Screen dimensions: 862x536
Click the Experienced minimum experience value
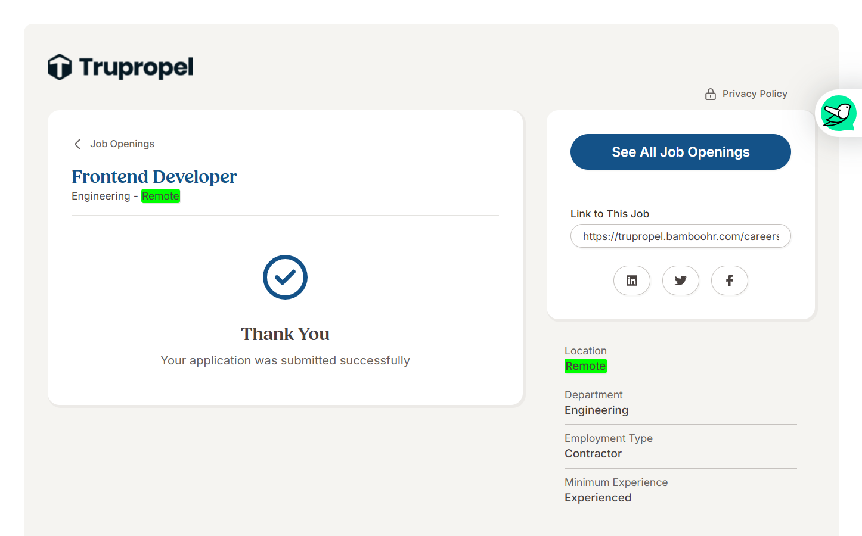[x=597, y=498]
